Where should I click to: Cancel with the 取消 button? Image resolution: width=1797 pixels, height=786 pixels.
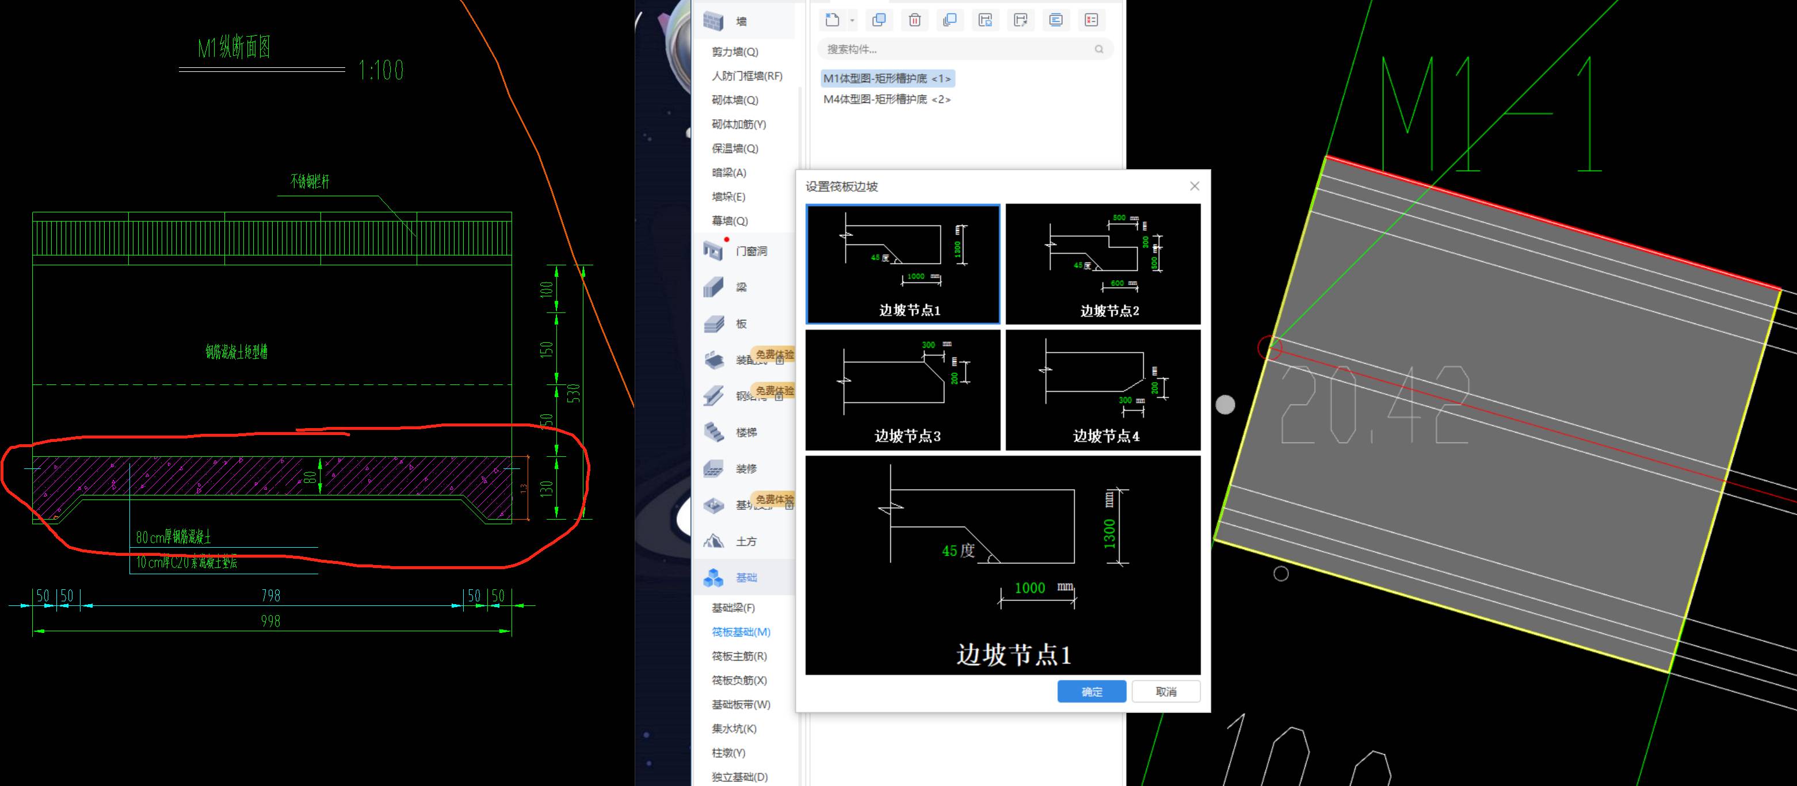[x=1166, y=691]
